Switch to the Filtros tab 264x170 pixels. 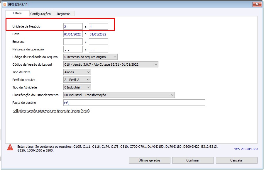point(17,13)
